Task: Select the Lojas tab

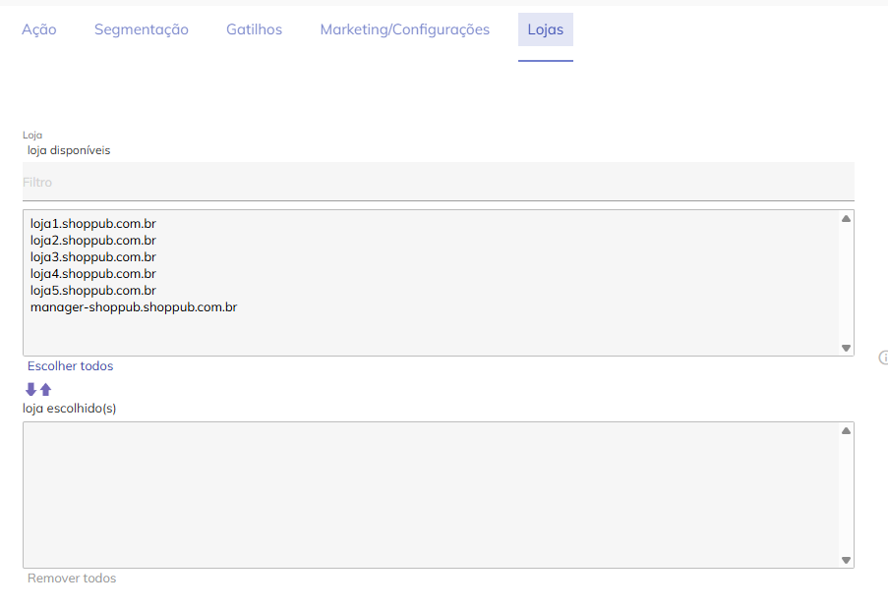Action: coord(545,29)
